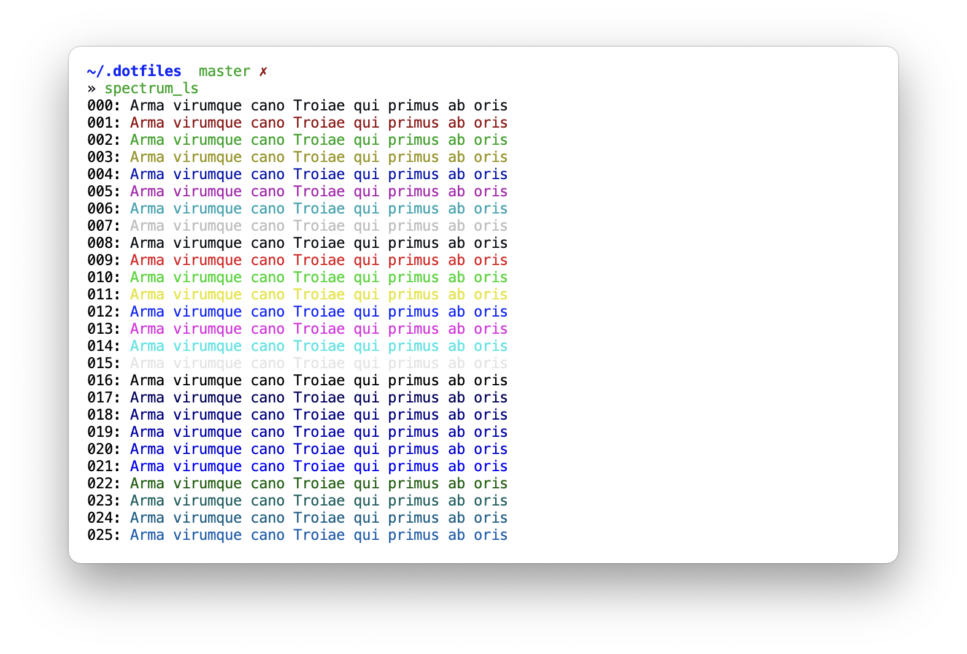
Task: Click the bright pink sample text on line 013
Action: click(318, 329)
